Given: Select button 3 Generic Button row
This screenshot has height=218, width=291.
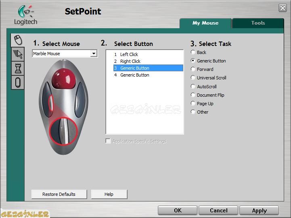Looking at the screenshot, I should pos(148,68).
